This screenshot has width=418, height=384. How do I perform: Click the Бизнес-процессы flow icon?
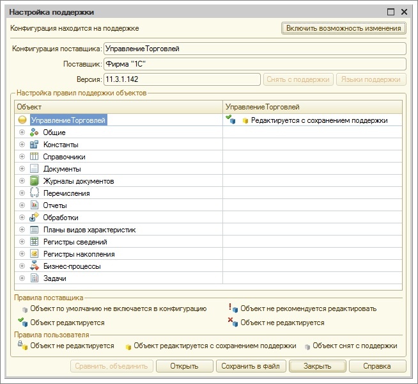coord(34,266)
